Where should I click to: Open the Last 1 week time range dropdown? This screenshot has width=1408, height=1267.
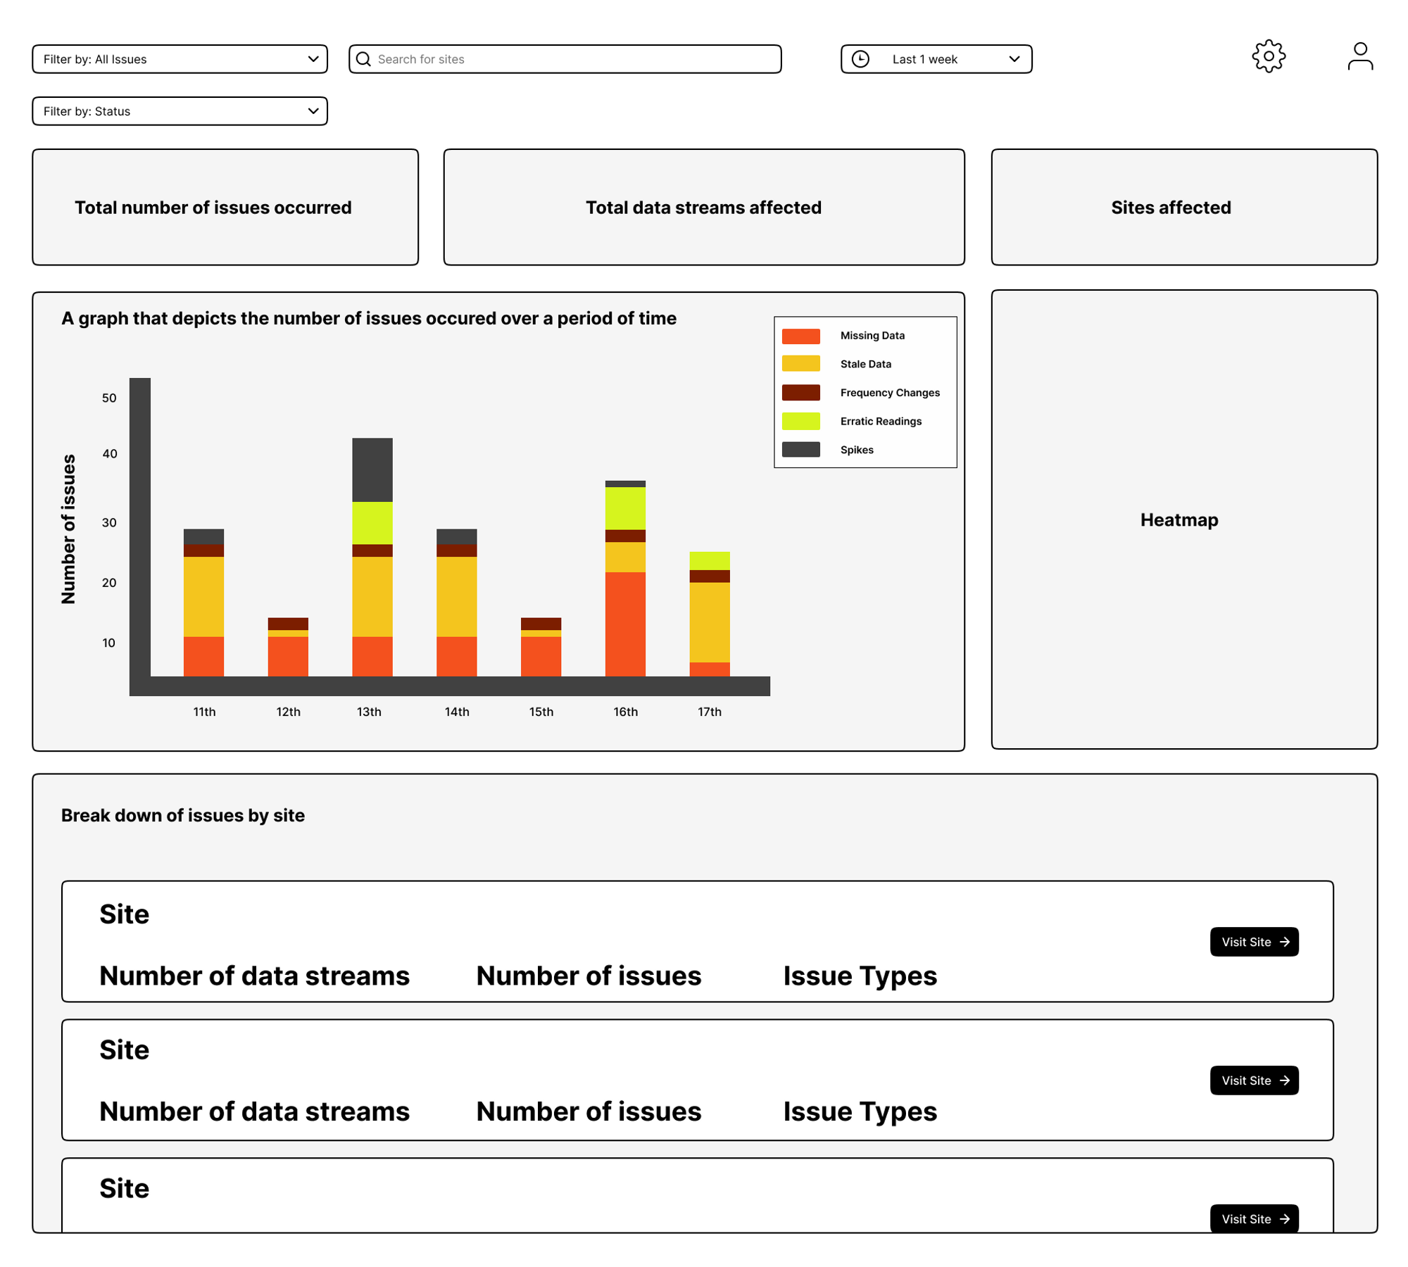[x=936, y=59]
